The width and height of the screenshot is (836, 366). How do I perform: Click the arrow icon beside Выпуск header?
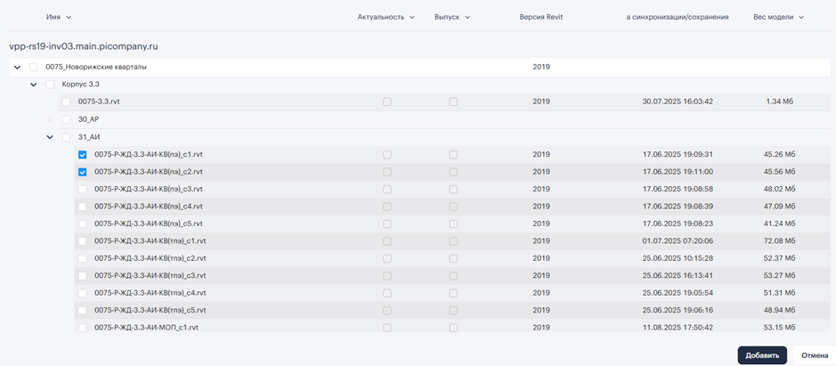pyautogui.click(x=467, y=17)
